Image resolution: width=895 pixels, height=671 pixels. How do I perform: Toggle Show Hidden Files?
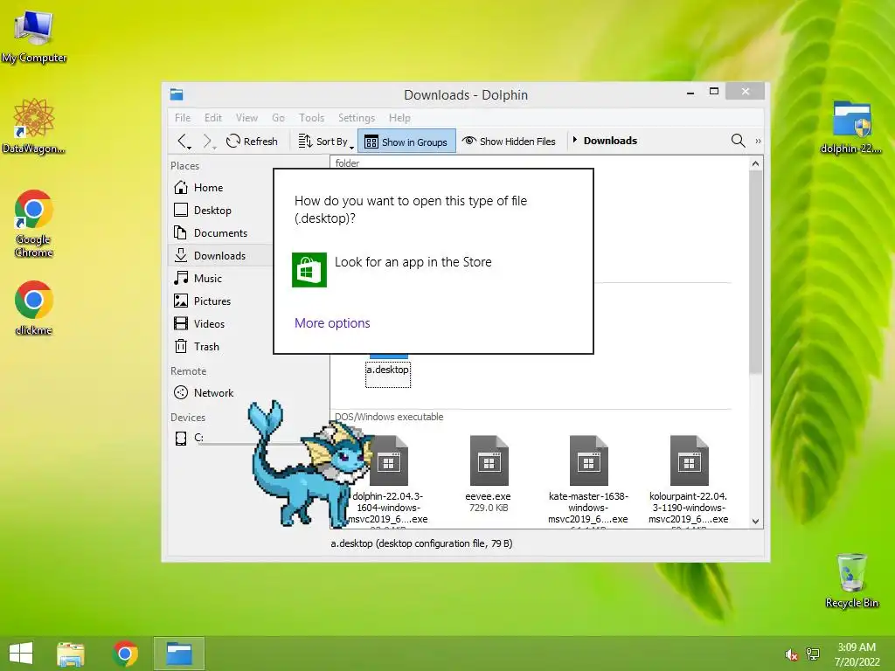point(509,141)
